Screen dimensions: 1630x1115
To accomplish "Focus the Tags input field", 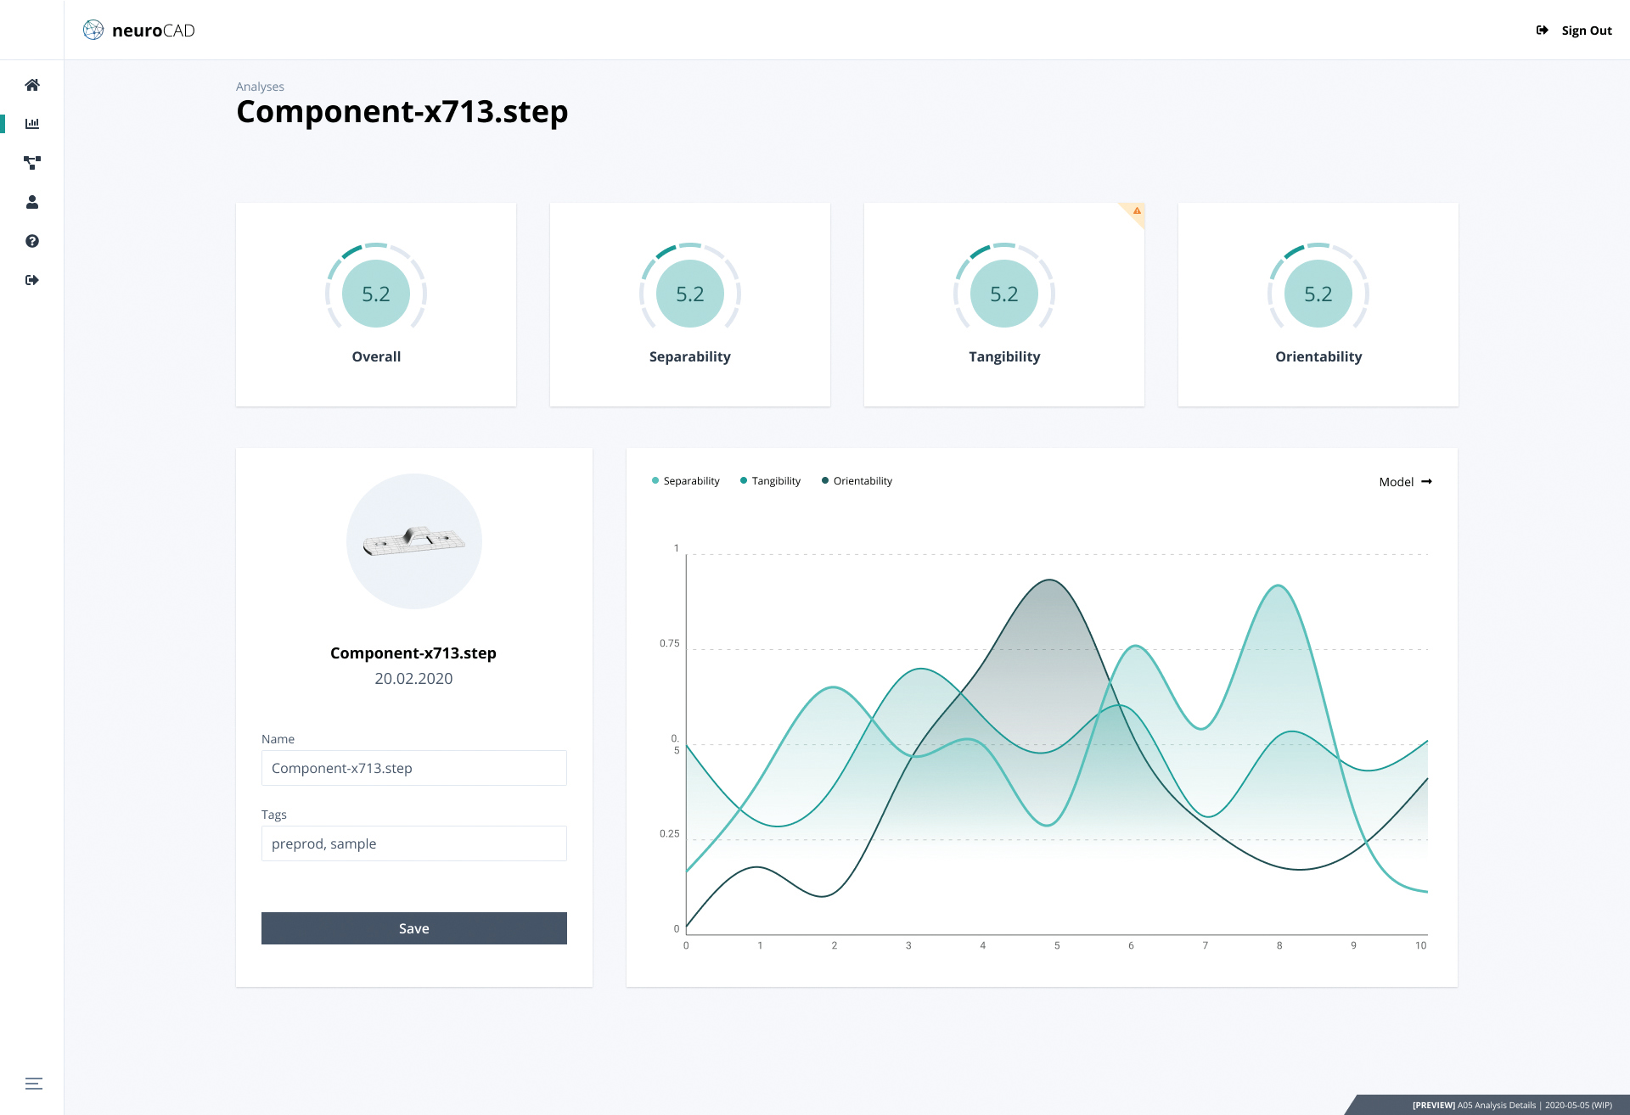I will 414,843.
